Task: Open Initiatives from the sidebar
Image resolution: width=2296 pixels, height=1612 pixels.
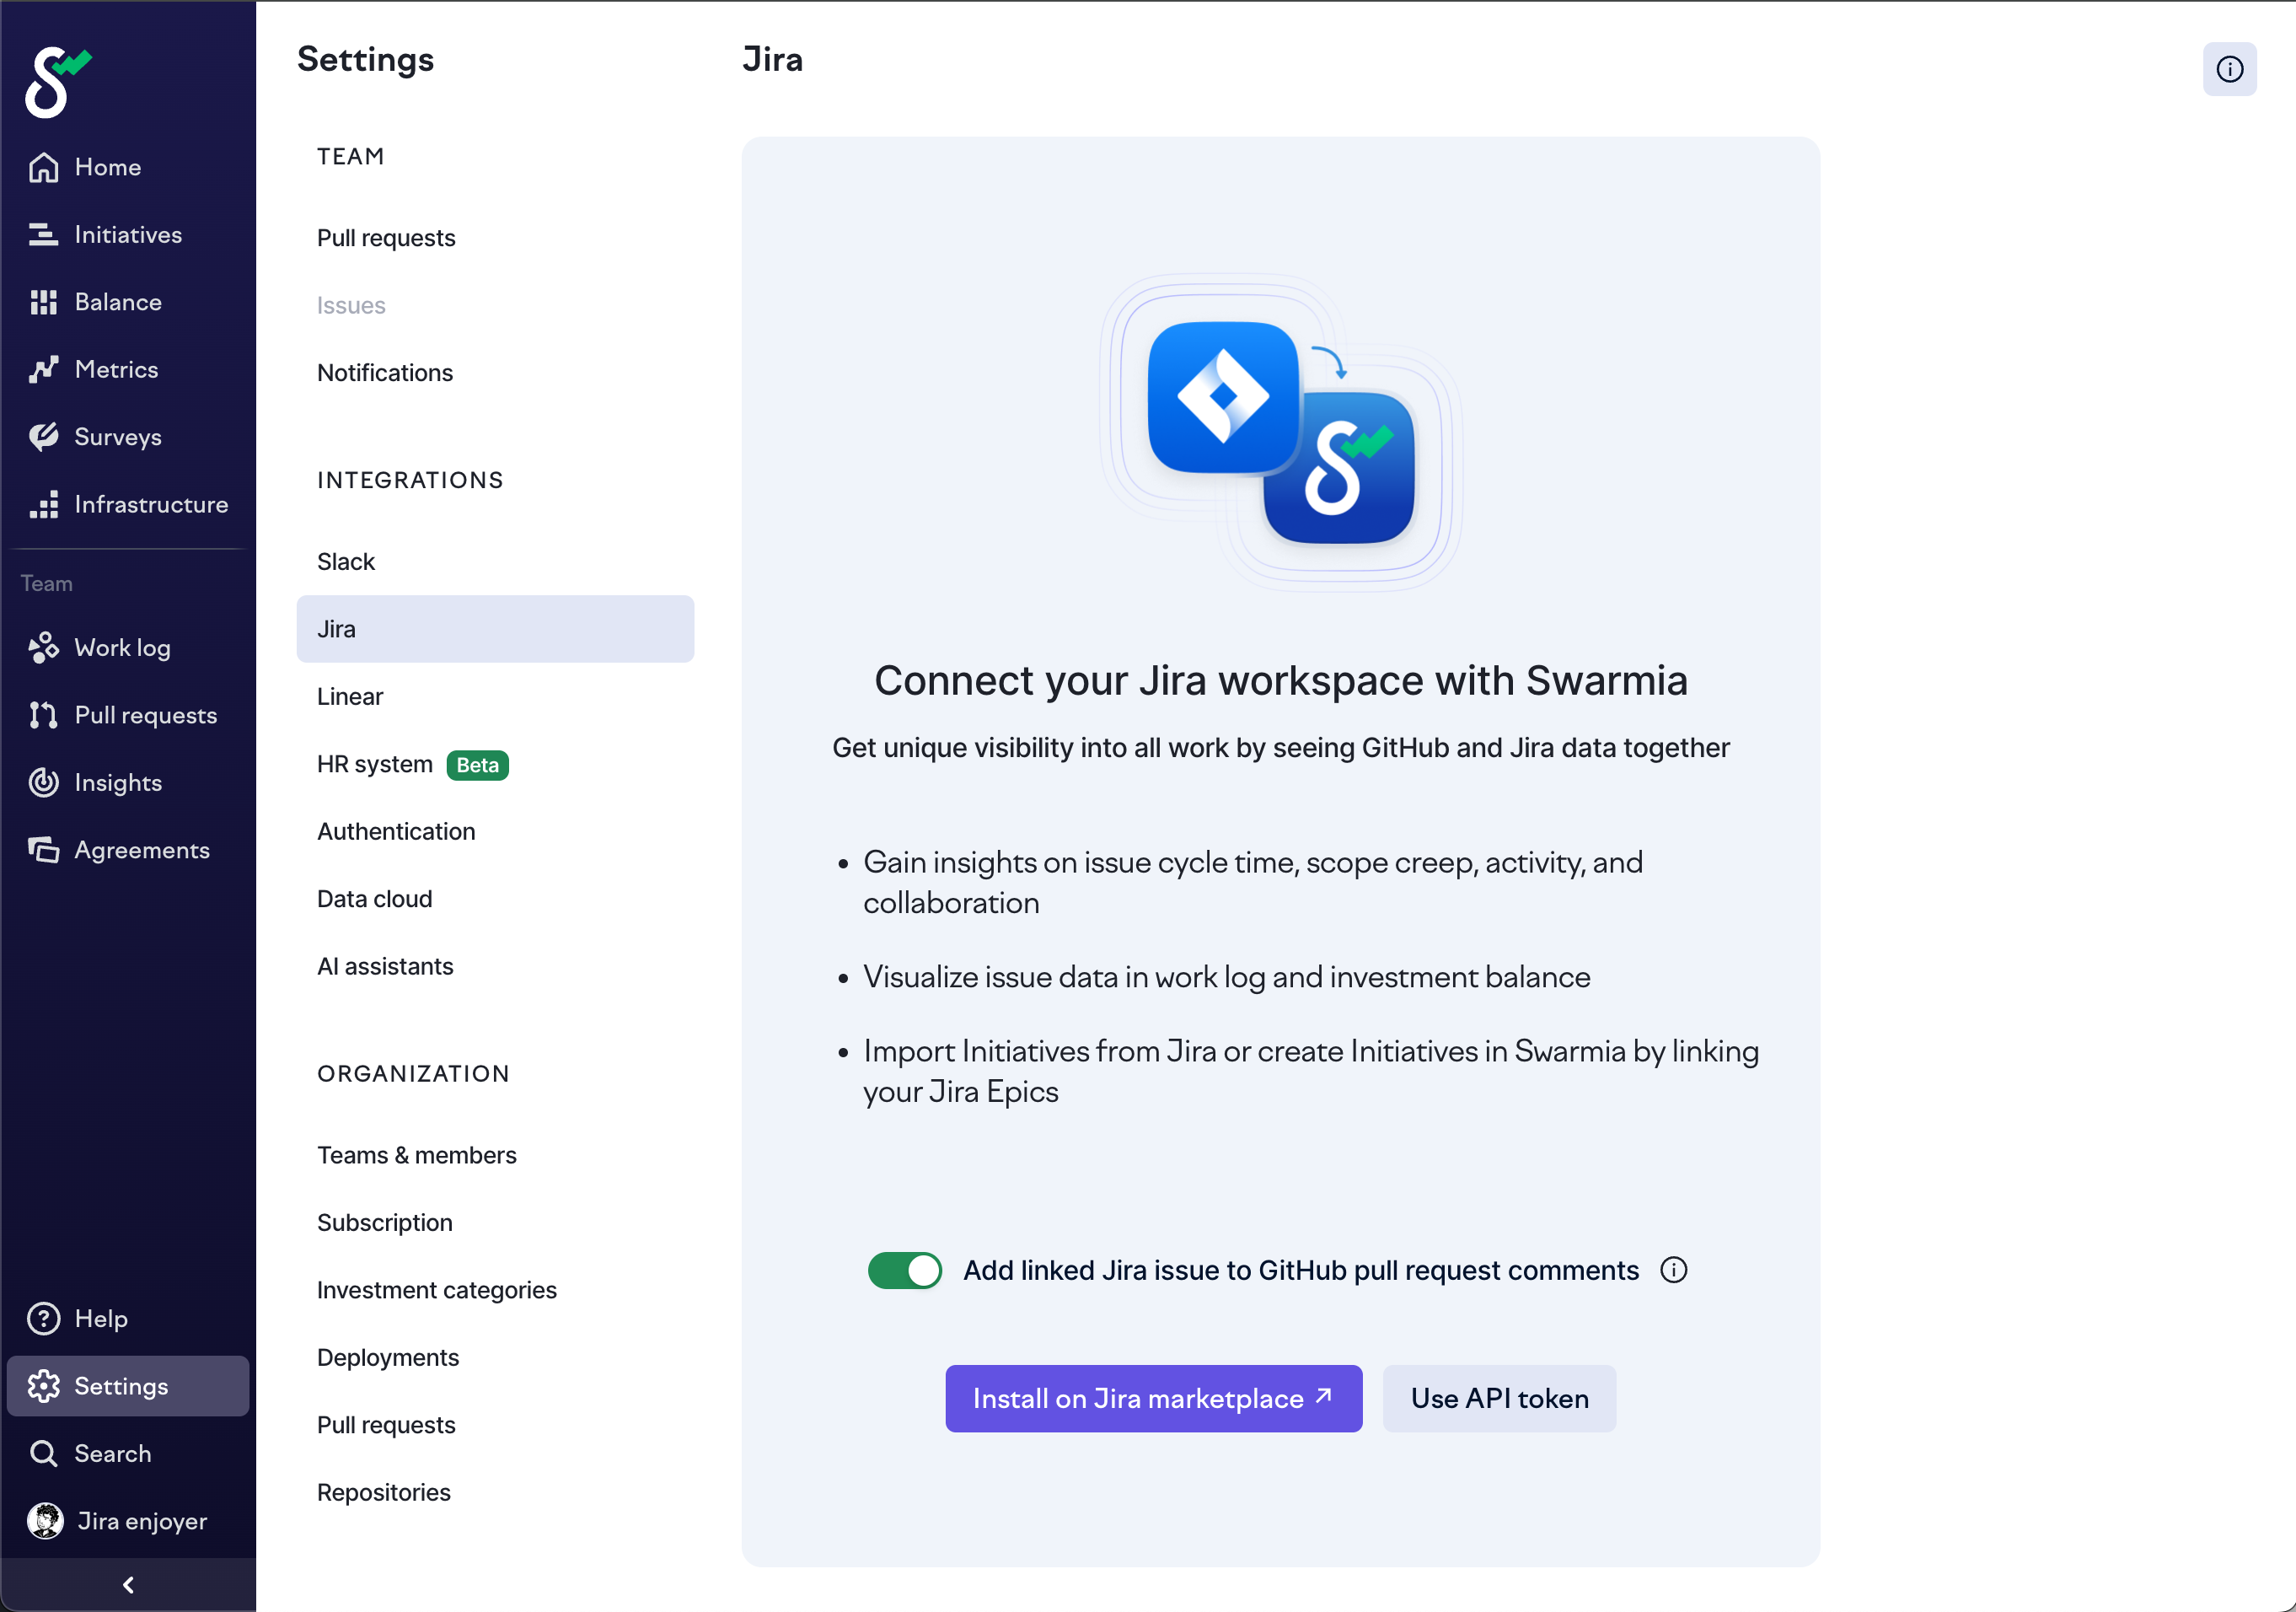Action: pos(127,234)
